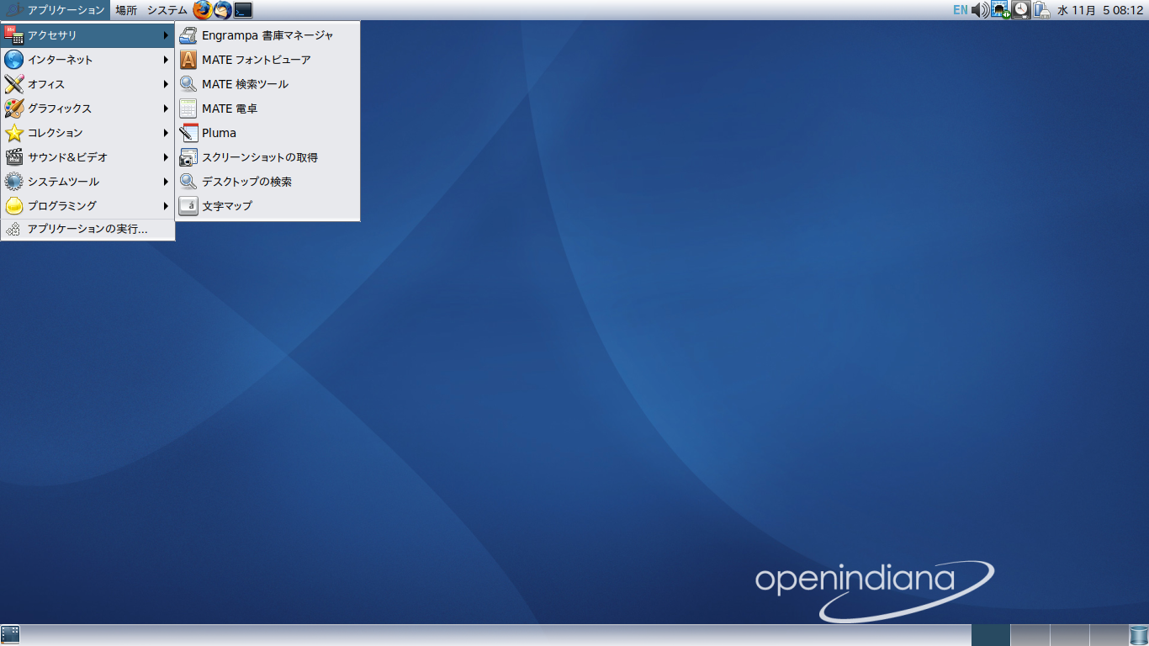The width and height of the screenshot is (1149, 646).
Task: Launch MATE 検索ツール
Action: [267, 84]
